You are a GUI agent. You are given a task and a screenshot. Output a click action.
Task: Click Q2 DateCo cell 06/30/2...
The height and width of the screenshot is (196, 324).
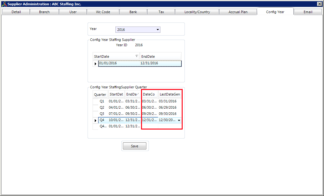coord(149,107)
